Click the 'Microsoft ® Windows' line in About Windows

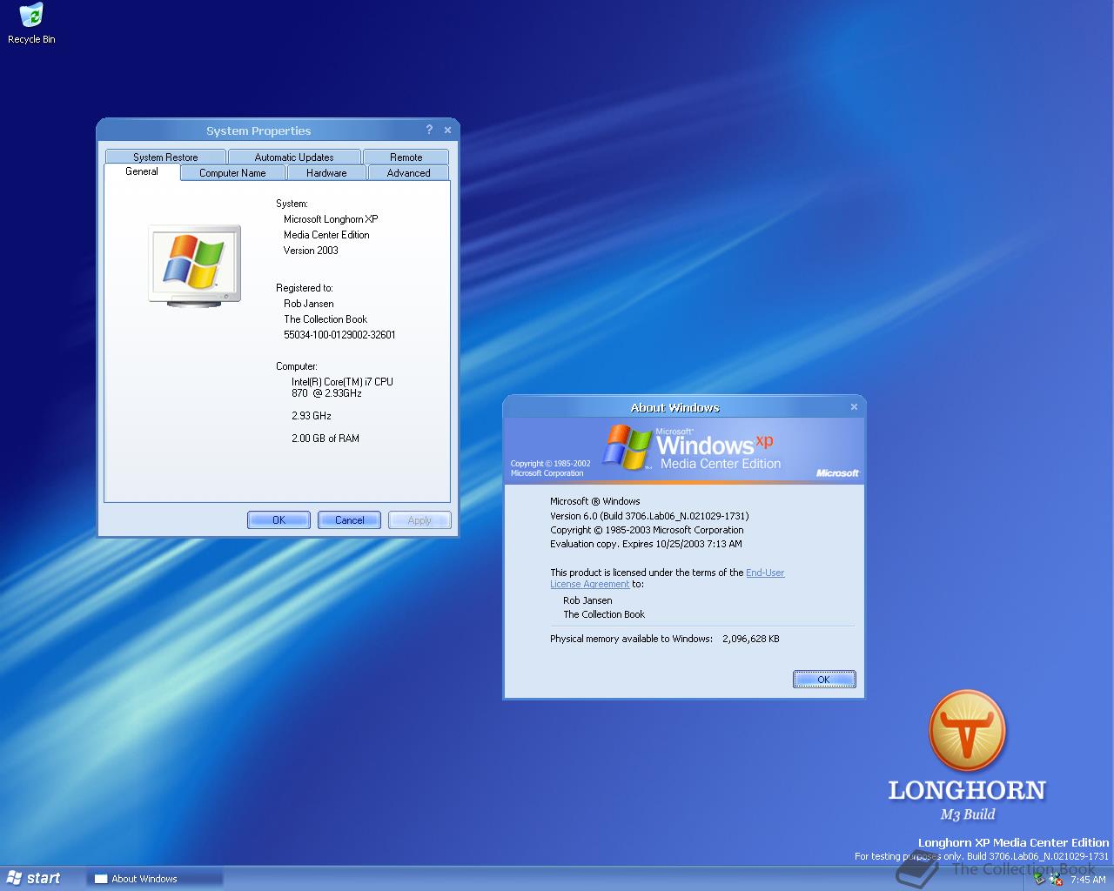[594, 501]
